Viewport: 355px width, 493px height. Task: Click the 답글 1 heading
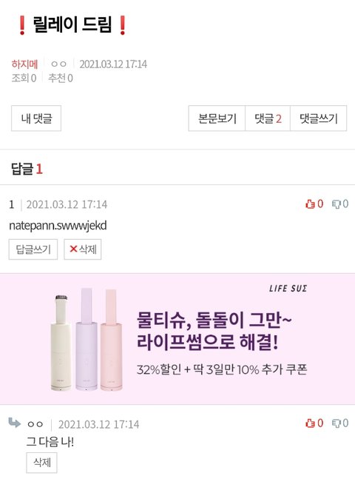tap(27, 169)
